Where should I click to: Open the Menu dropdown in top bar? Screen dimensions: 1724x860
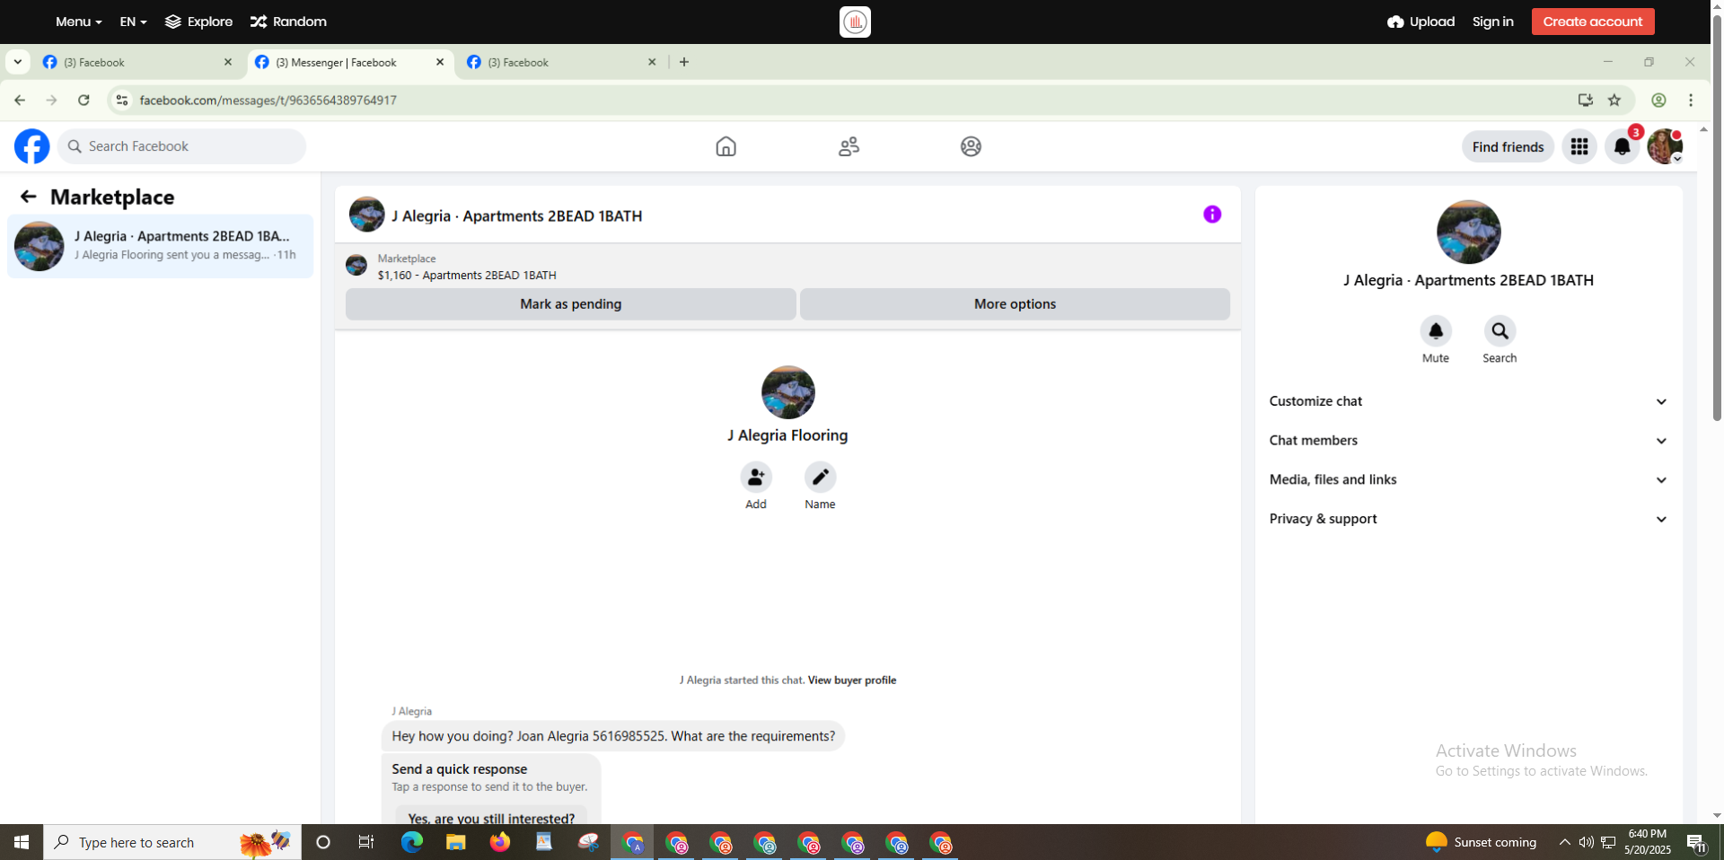coord(78,22)
